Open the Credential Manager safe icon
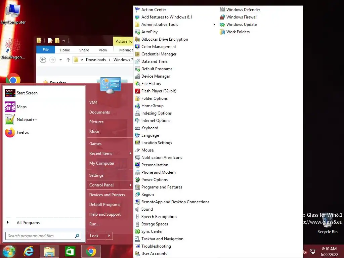The height and width of the screenshot is (258, 344). [x=137, y=54]
